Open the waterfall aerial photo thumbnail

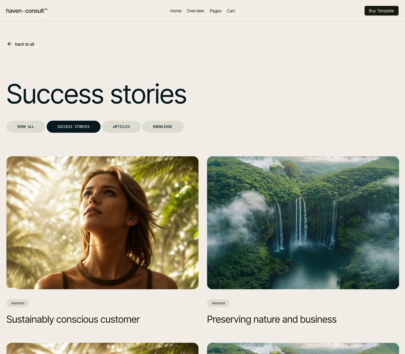[303, 223]
